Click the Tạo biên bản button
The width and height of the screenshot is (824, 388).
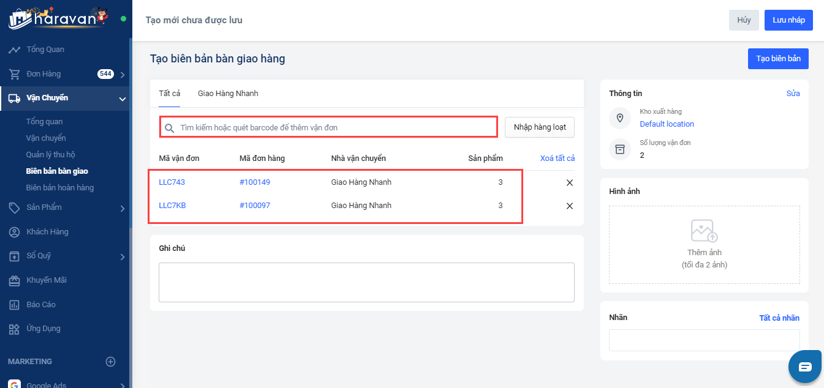click(x=778, y=59)
